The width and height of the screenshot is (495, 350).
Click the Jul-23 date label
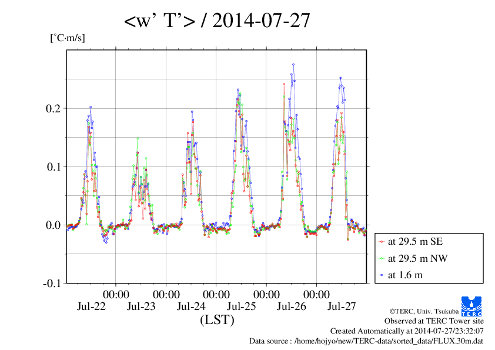[x=141, y=306]
